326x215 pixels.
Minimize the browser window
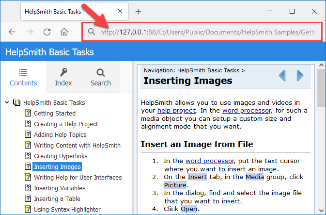[270, 11]
